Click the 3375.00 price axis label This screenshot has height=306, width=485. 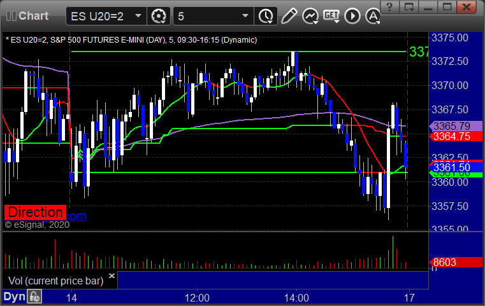[450, 38]
